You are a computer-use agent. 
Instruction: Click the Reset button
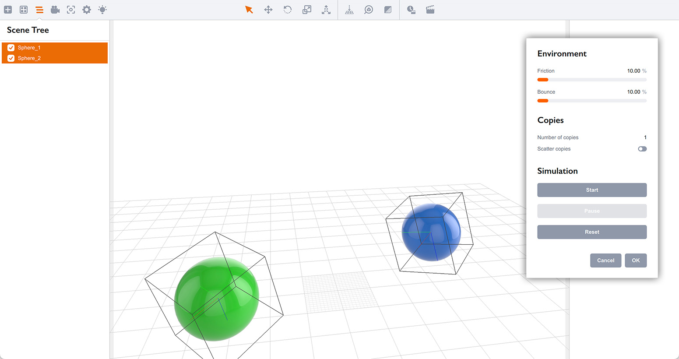(x=592, y=232)
